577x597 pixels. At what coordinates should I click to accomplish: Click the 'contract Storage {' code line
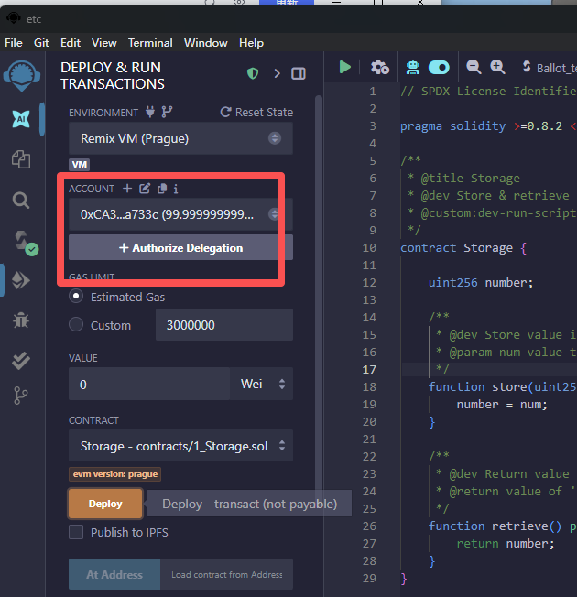point(463,248)
